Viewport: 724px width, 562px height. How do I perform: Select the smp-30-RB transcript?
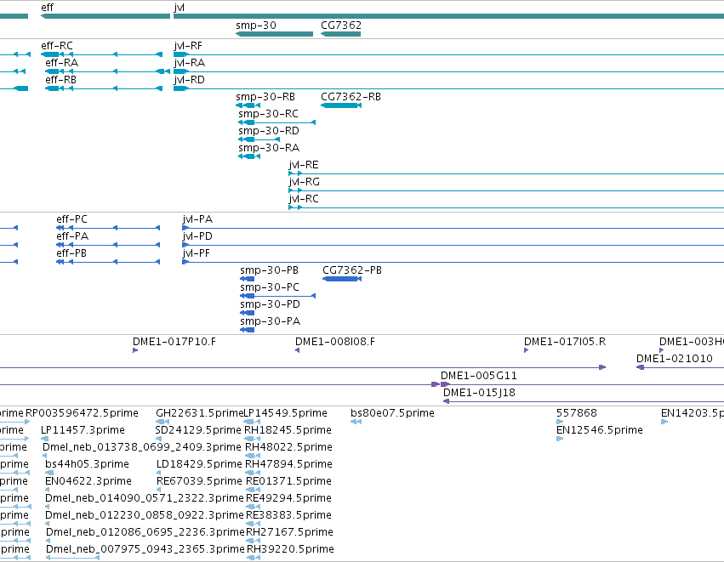tap(248, 105)
